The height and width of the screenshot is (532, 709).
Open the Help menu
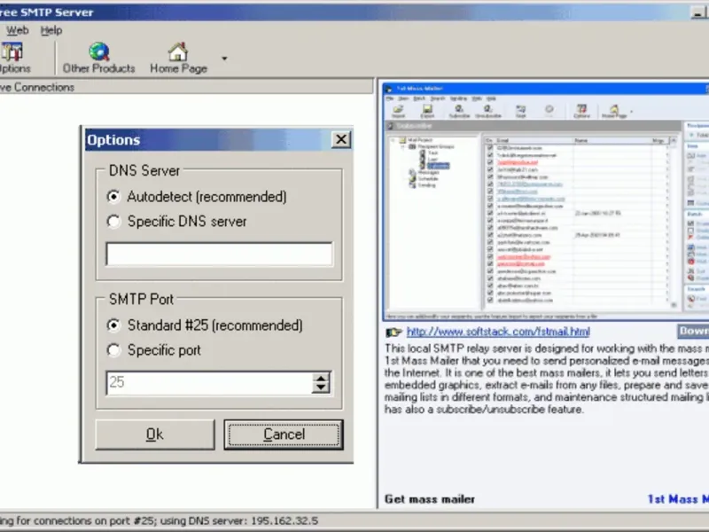click(x=51, y=30)
